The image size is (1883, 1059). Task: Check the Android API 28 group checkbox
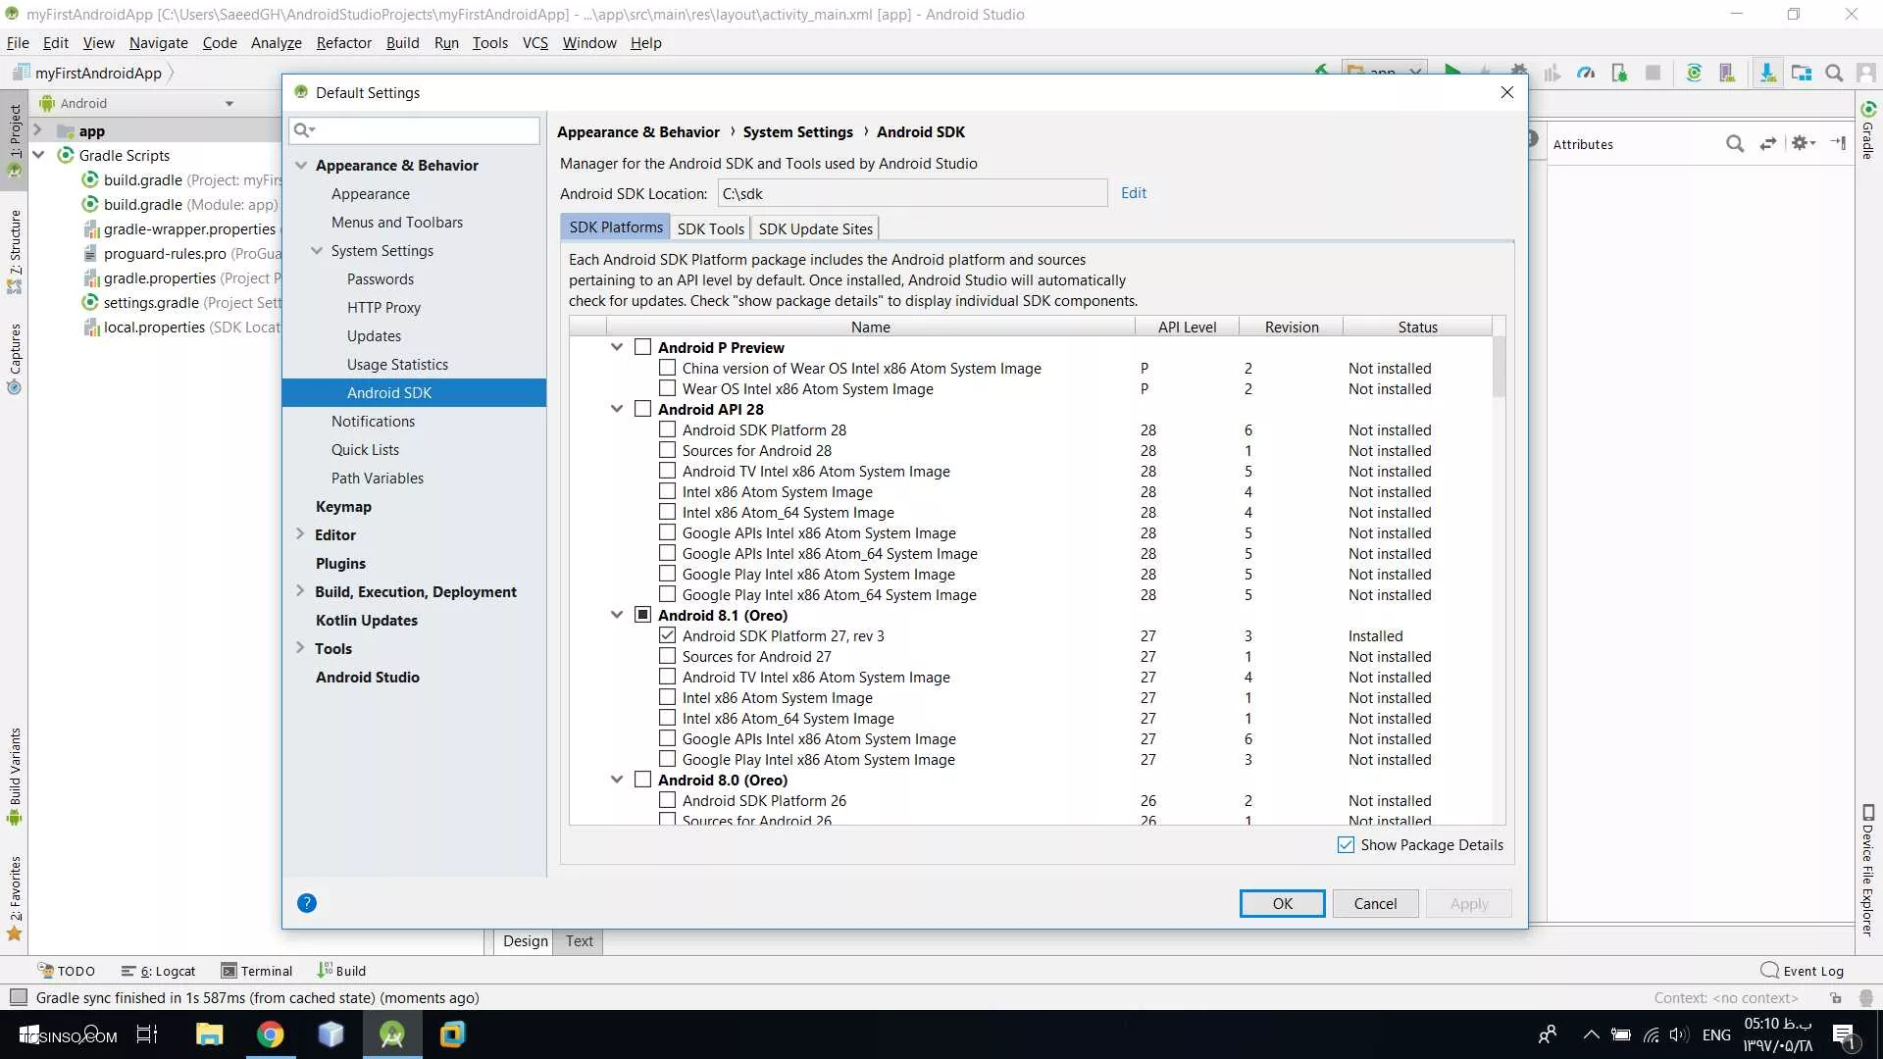[643, 409]
